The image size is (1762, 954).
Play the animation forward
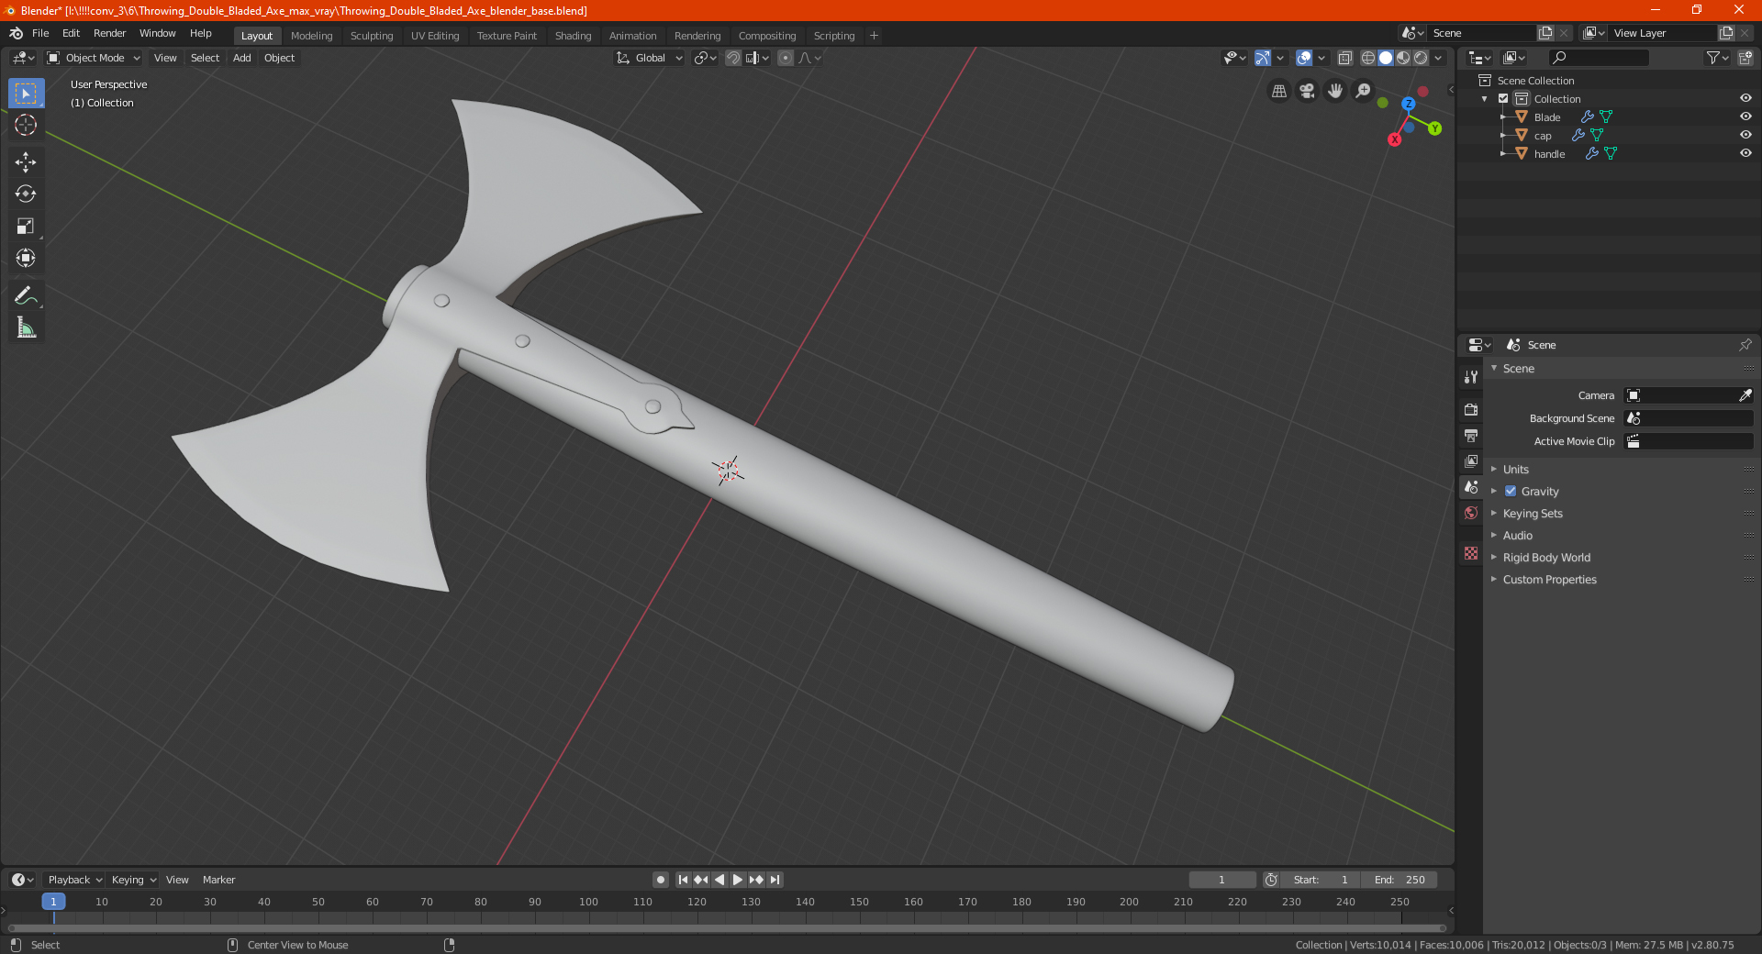tap(738, 880)
